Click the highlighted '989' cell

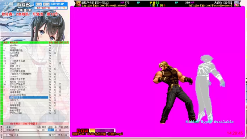[x=51, y=130]
